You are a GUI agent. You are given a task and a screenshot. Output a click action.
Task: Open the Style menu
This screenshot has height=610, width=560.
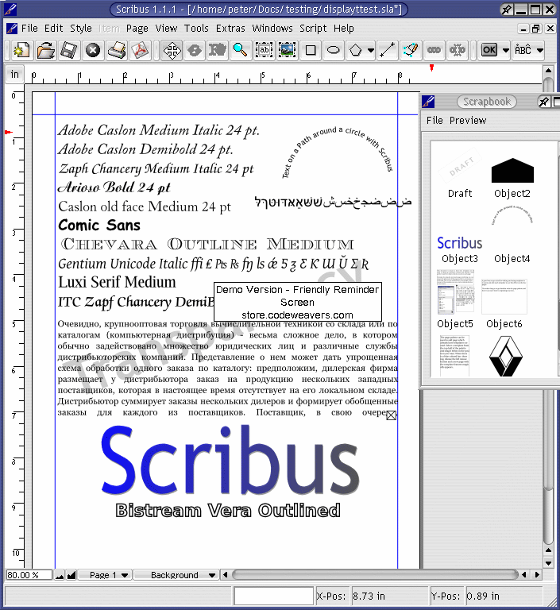(81, 29)
